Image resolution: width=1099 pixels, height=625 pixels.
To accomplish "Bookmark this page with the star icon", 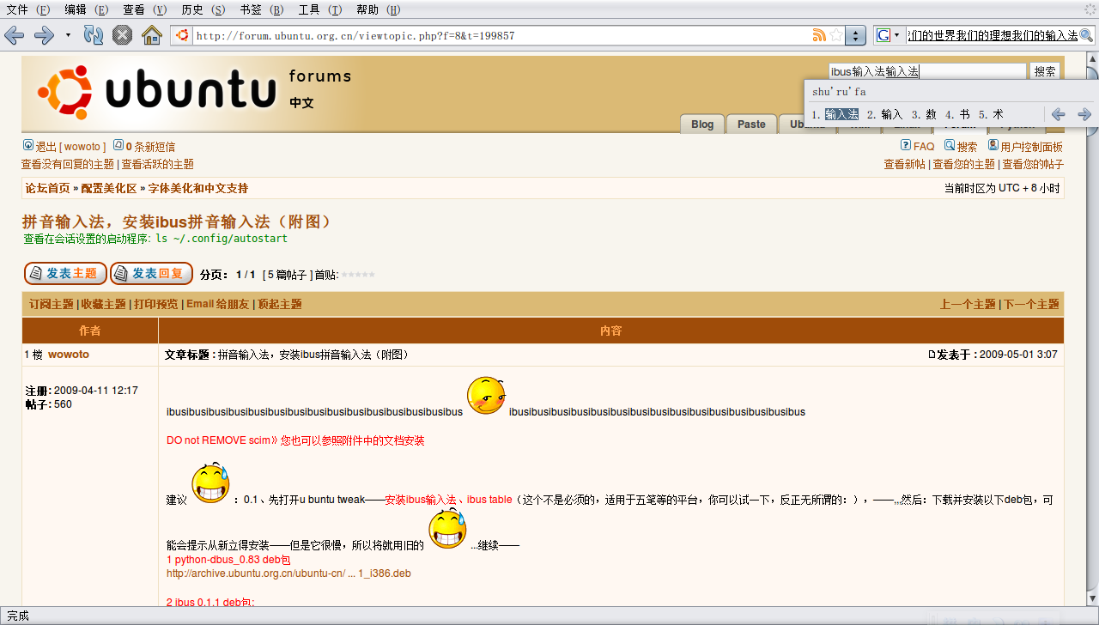I will click(x=836, y=35).
